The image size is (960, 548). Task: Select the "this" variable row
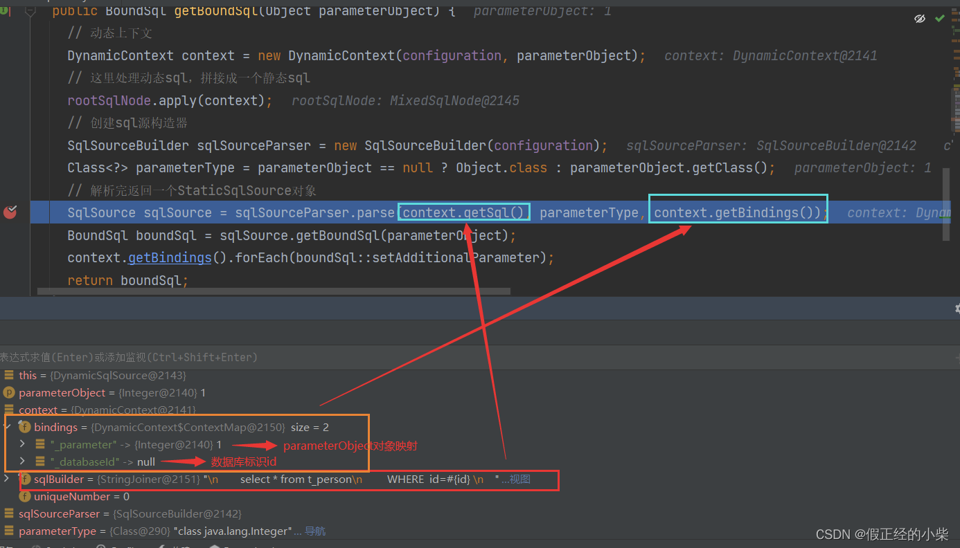(480, 375)
